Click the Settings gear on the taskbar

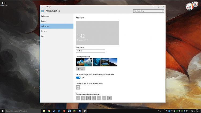(x=85, y=111)
